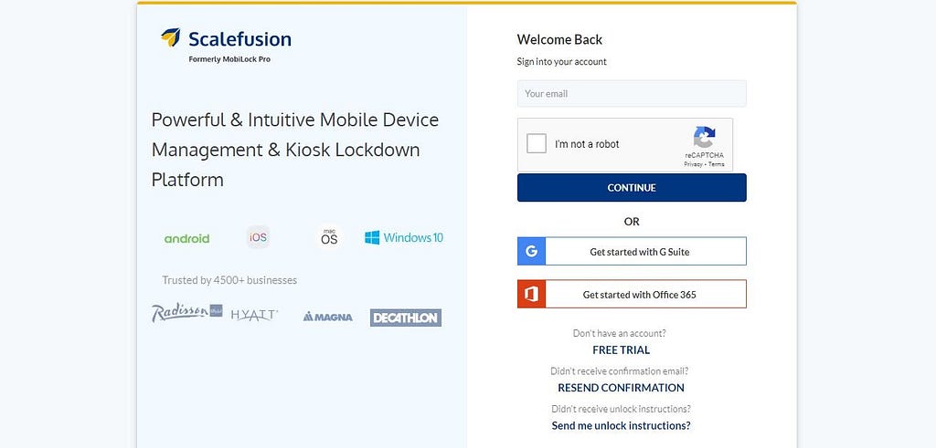The width and height of the screenshot is (936, 448).
Task: Click the Magna logo
Action: click(328, 317)
